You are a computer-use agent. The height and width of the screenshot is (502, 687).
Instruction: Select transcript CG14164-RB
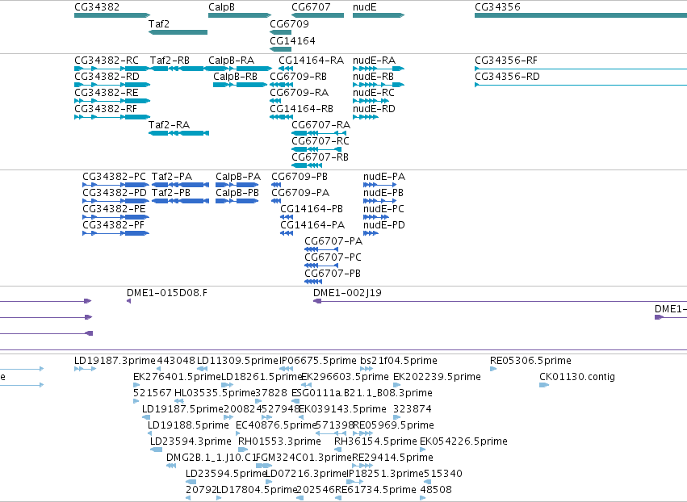(x=281, y=117)
